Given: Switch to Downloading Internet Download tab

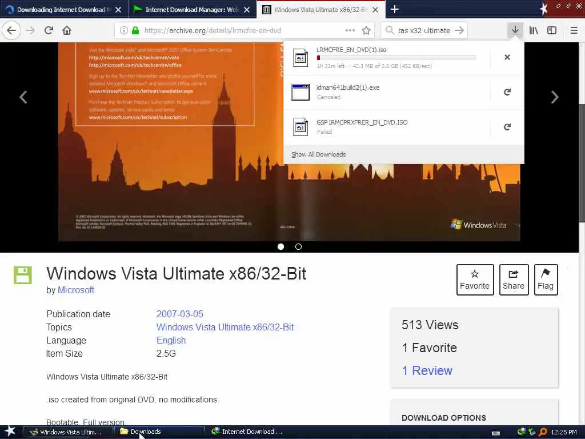Looking at the screenshot, I should pyautogui.click(x=64, y=9).
